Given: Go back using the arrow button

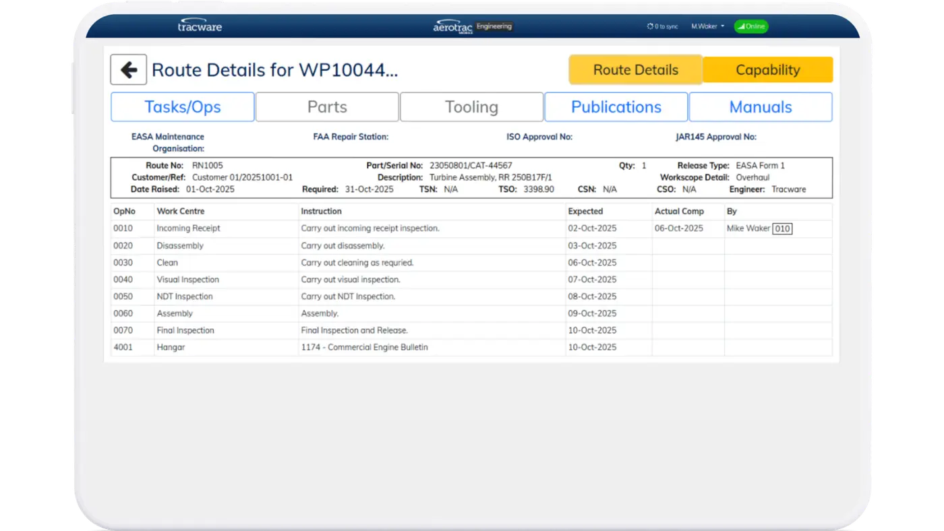Looking at the screenshot, I should click(x=128, y=69).
